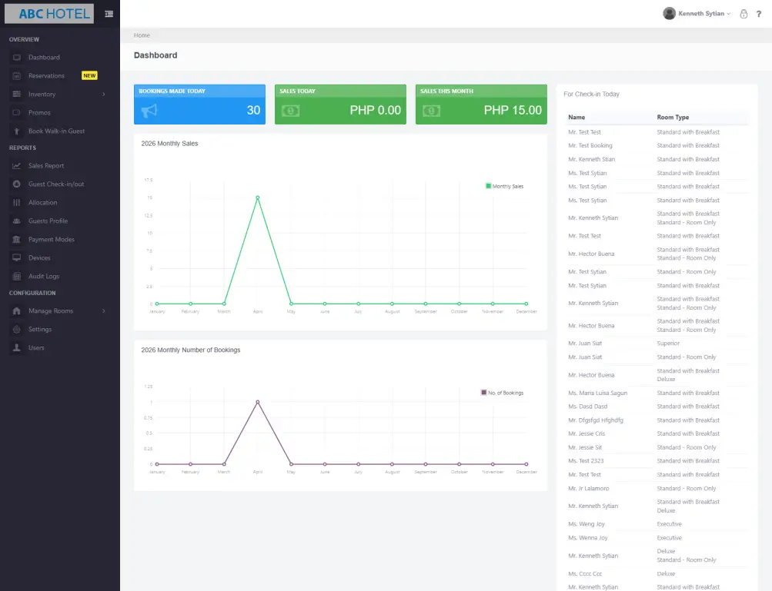The image size is (772, 591).
Task: Click the Allocation sidebar icon
Action: point(17,203)
